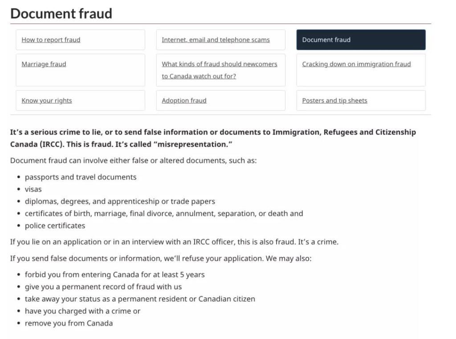Click the diplomas, degrees, and apprenticeship bullet
Screen dimensions: 456x339
coord(120,202)
